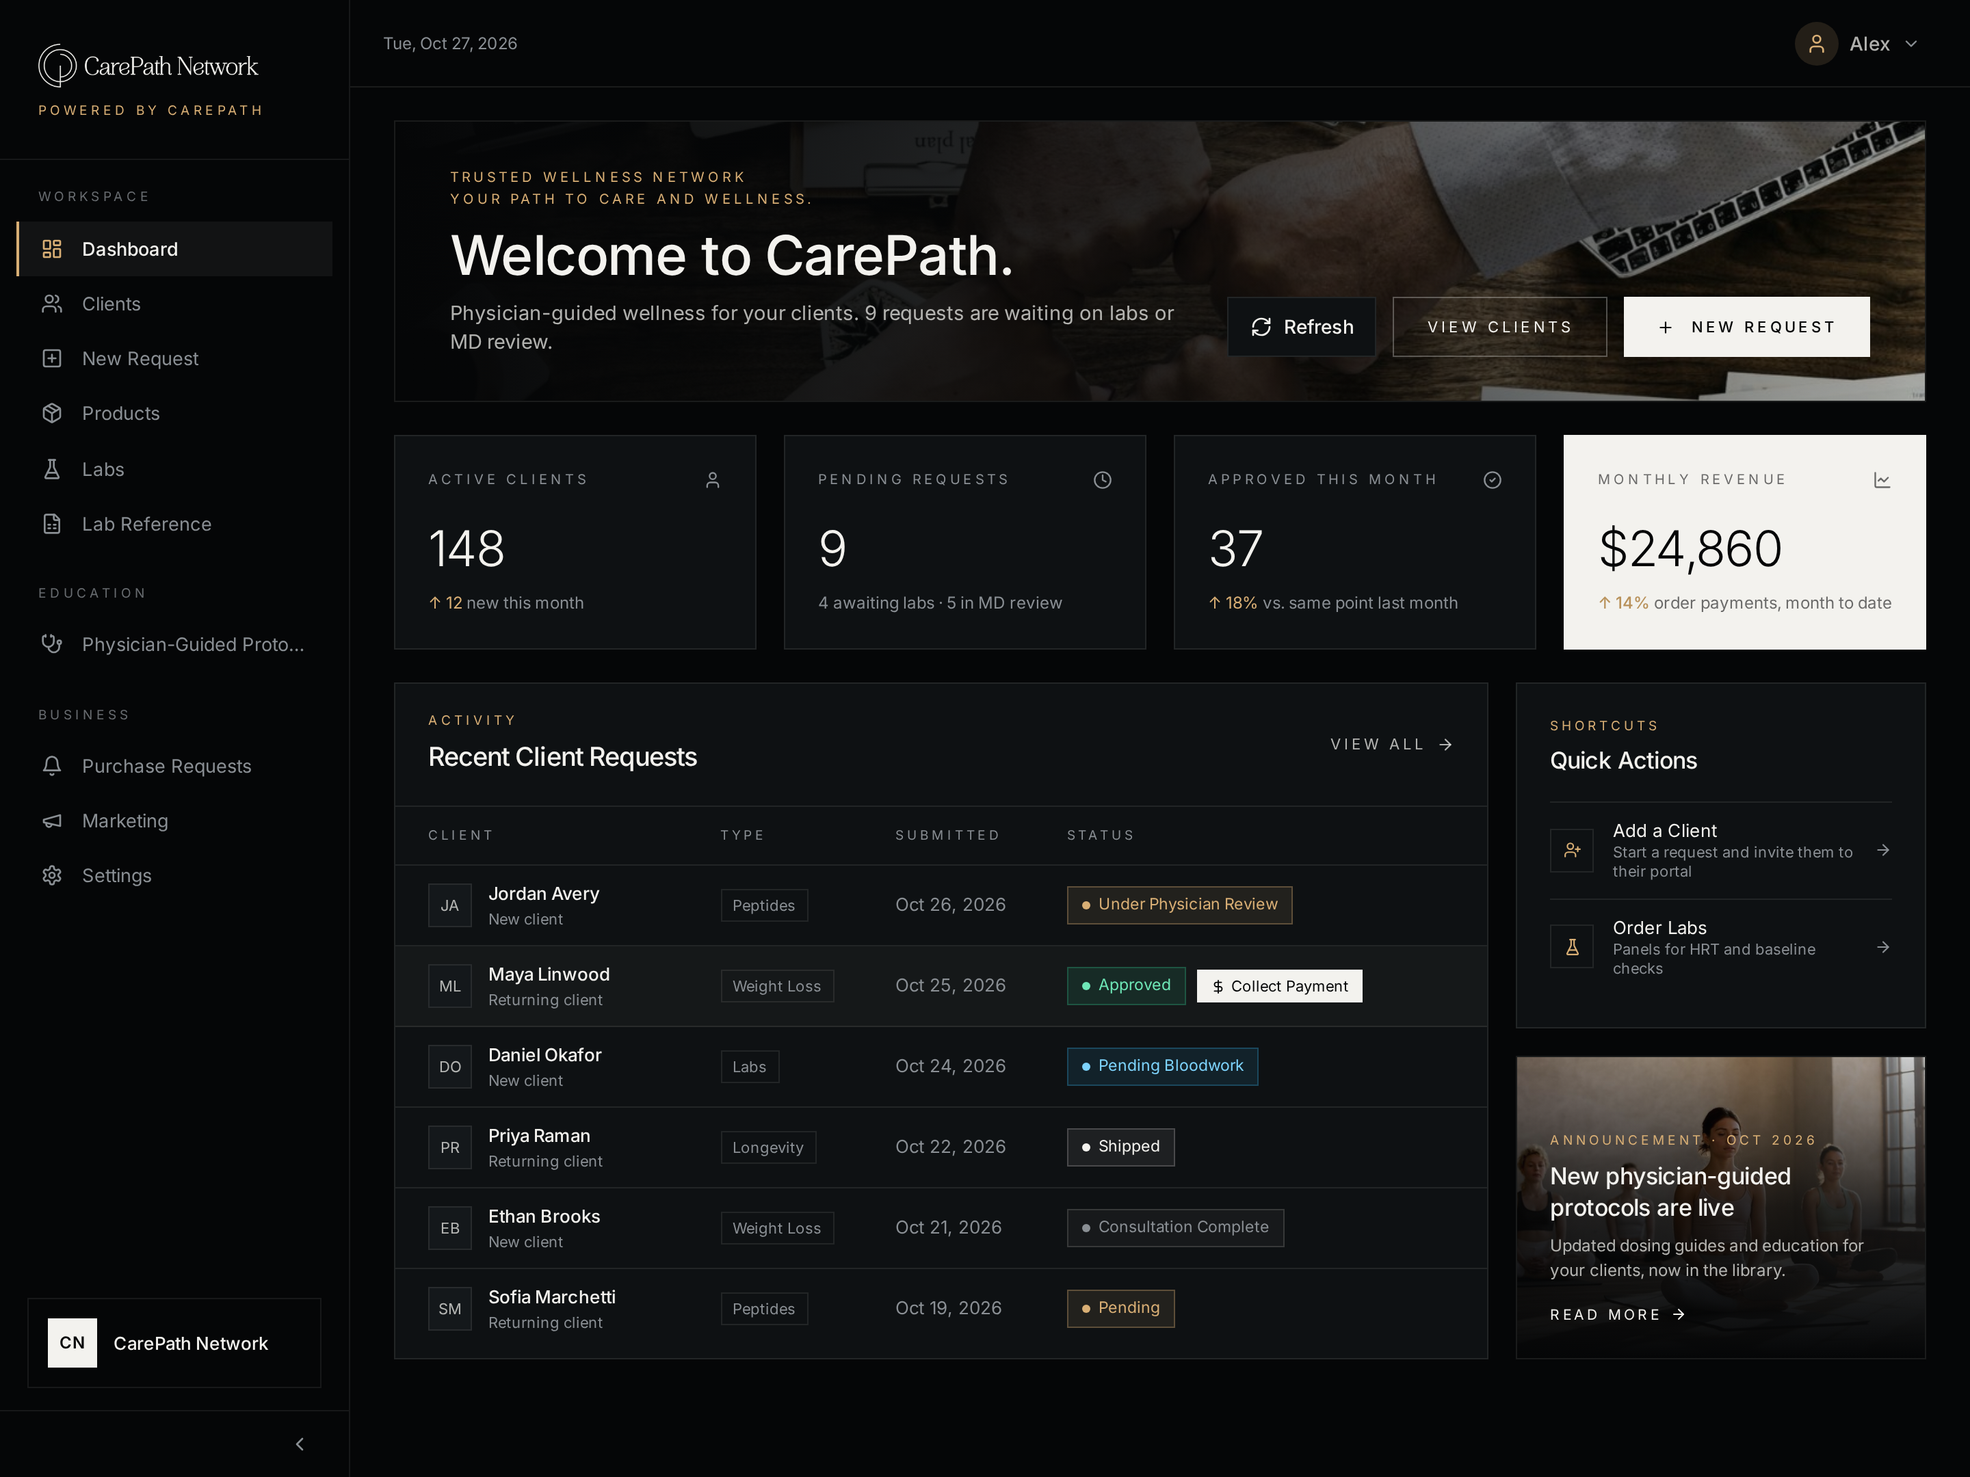Click the Clients people icon
This screenshot has height=1477, width=1970.
[x=52, y=304]
